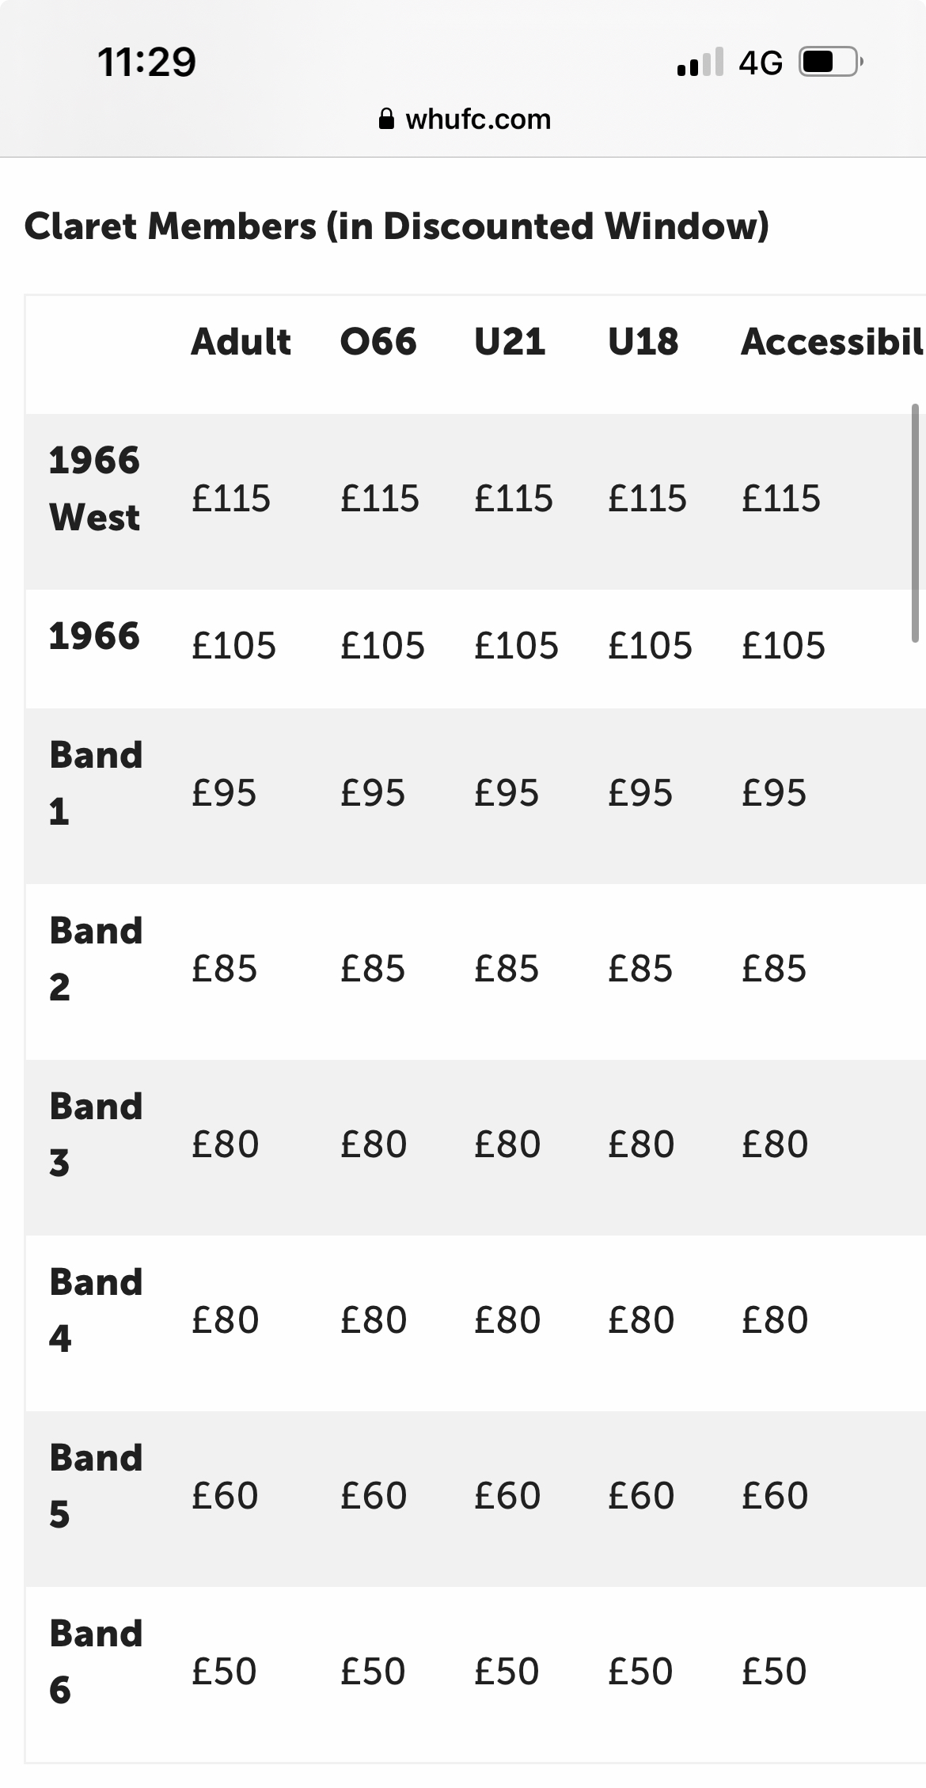The width and height of the screenshot is (926, 1788).
Task: Tap the padlock icon beside whufc.com
Action: (386, 120)
